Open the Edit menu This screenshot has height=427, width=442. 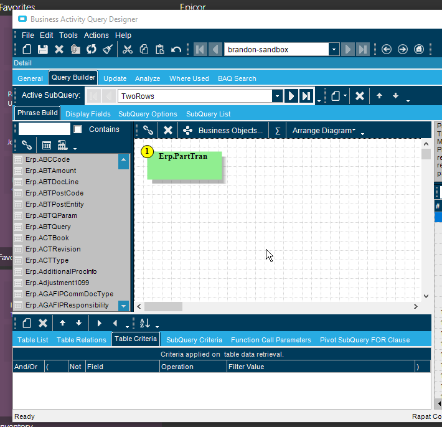(x=46, y=35)
